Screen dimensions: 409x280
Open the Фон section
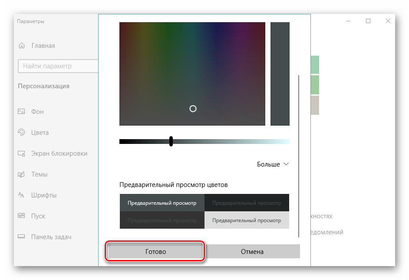tap(37, 112)
